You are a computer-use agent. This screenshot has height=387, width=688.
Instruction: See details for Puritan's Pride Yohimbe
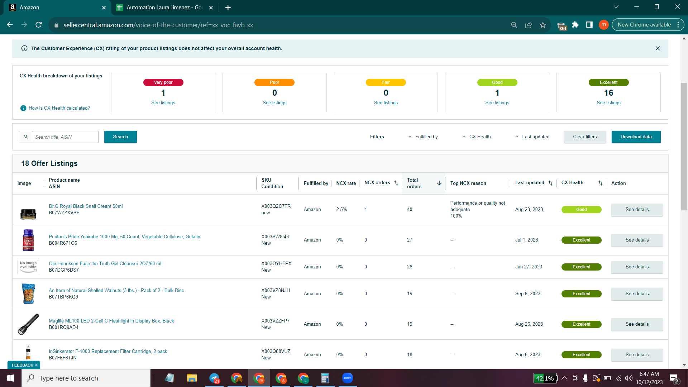tap(637, 240)
